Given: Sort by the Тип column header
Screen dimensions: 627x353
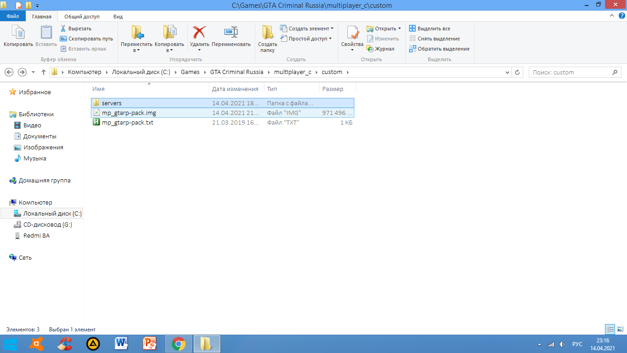Looking at the screenshot, I should [291, 89].
